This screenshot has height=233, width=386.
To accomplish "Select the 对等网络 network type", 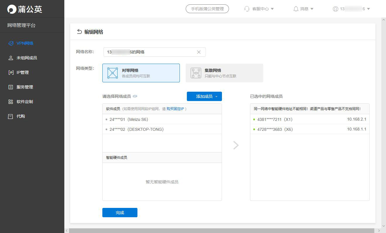I will (x=141, y=73).
